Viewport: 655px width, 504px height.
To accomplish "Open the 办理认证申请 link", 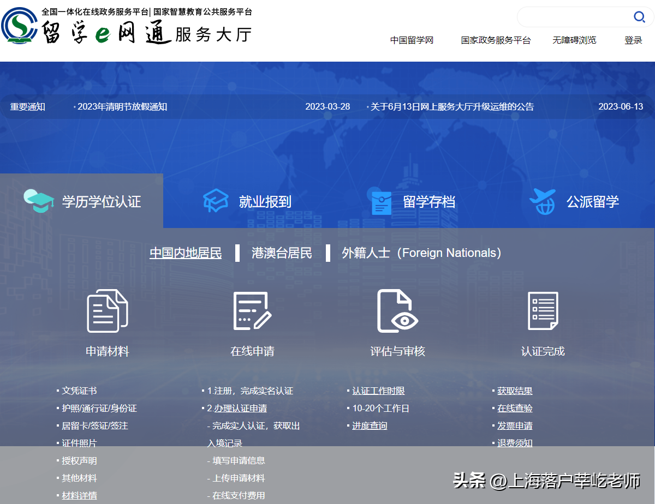I will click(x=240, y=408).
